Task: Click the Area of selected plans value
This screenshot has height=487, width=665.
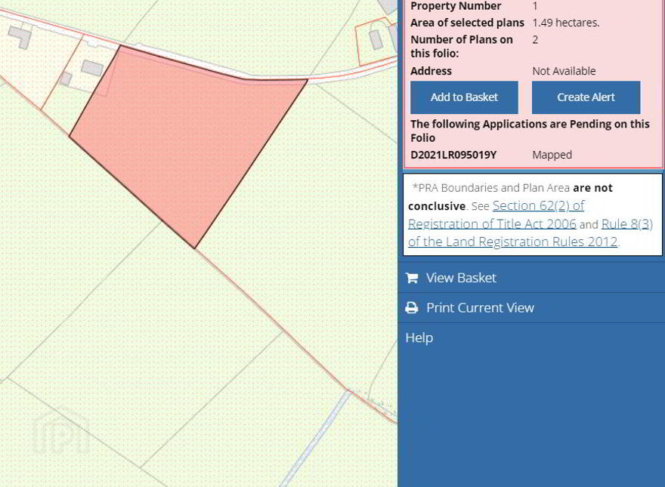Action: tap(566, 23)
